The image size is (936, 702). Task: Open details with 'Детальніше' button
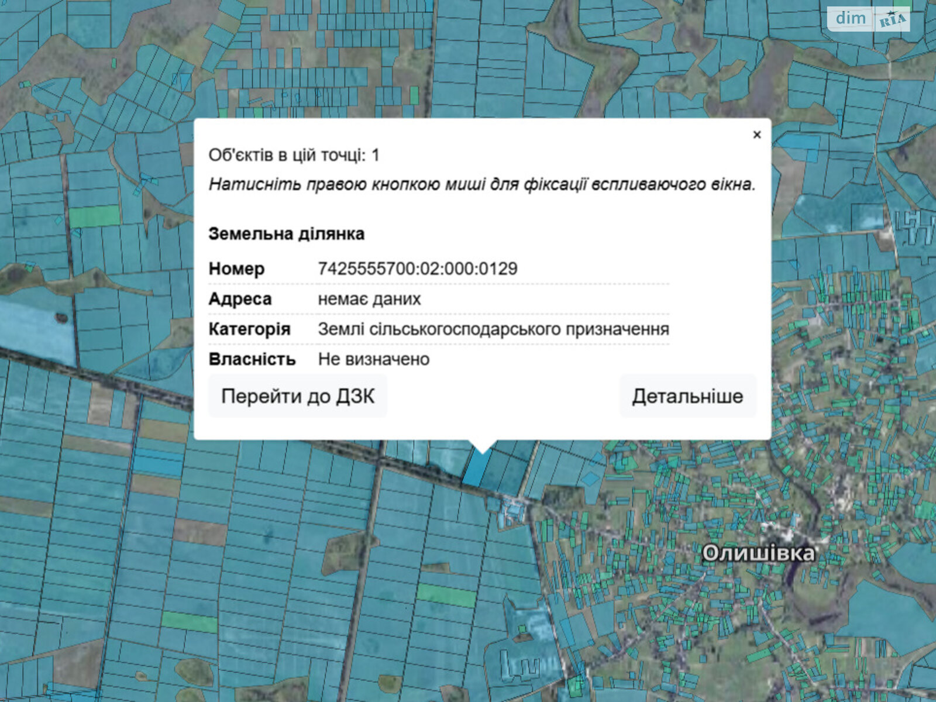pos(687,396)
